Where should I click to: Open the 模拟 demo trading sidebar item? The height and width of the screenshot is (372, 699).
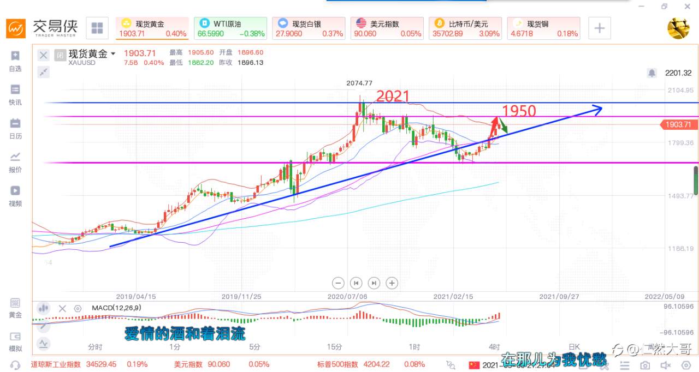point(15,342)
